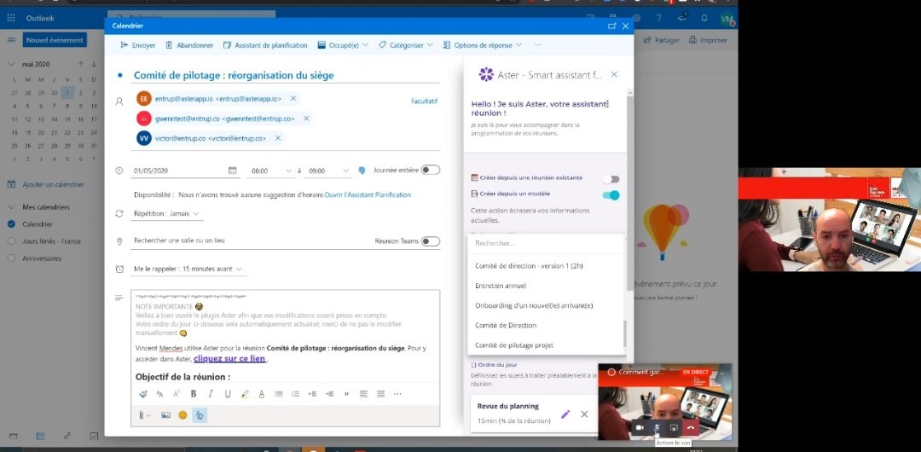Click the numbered list icon

point(295,394)
